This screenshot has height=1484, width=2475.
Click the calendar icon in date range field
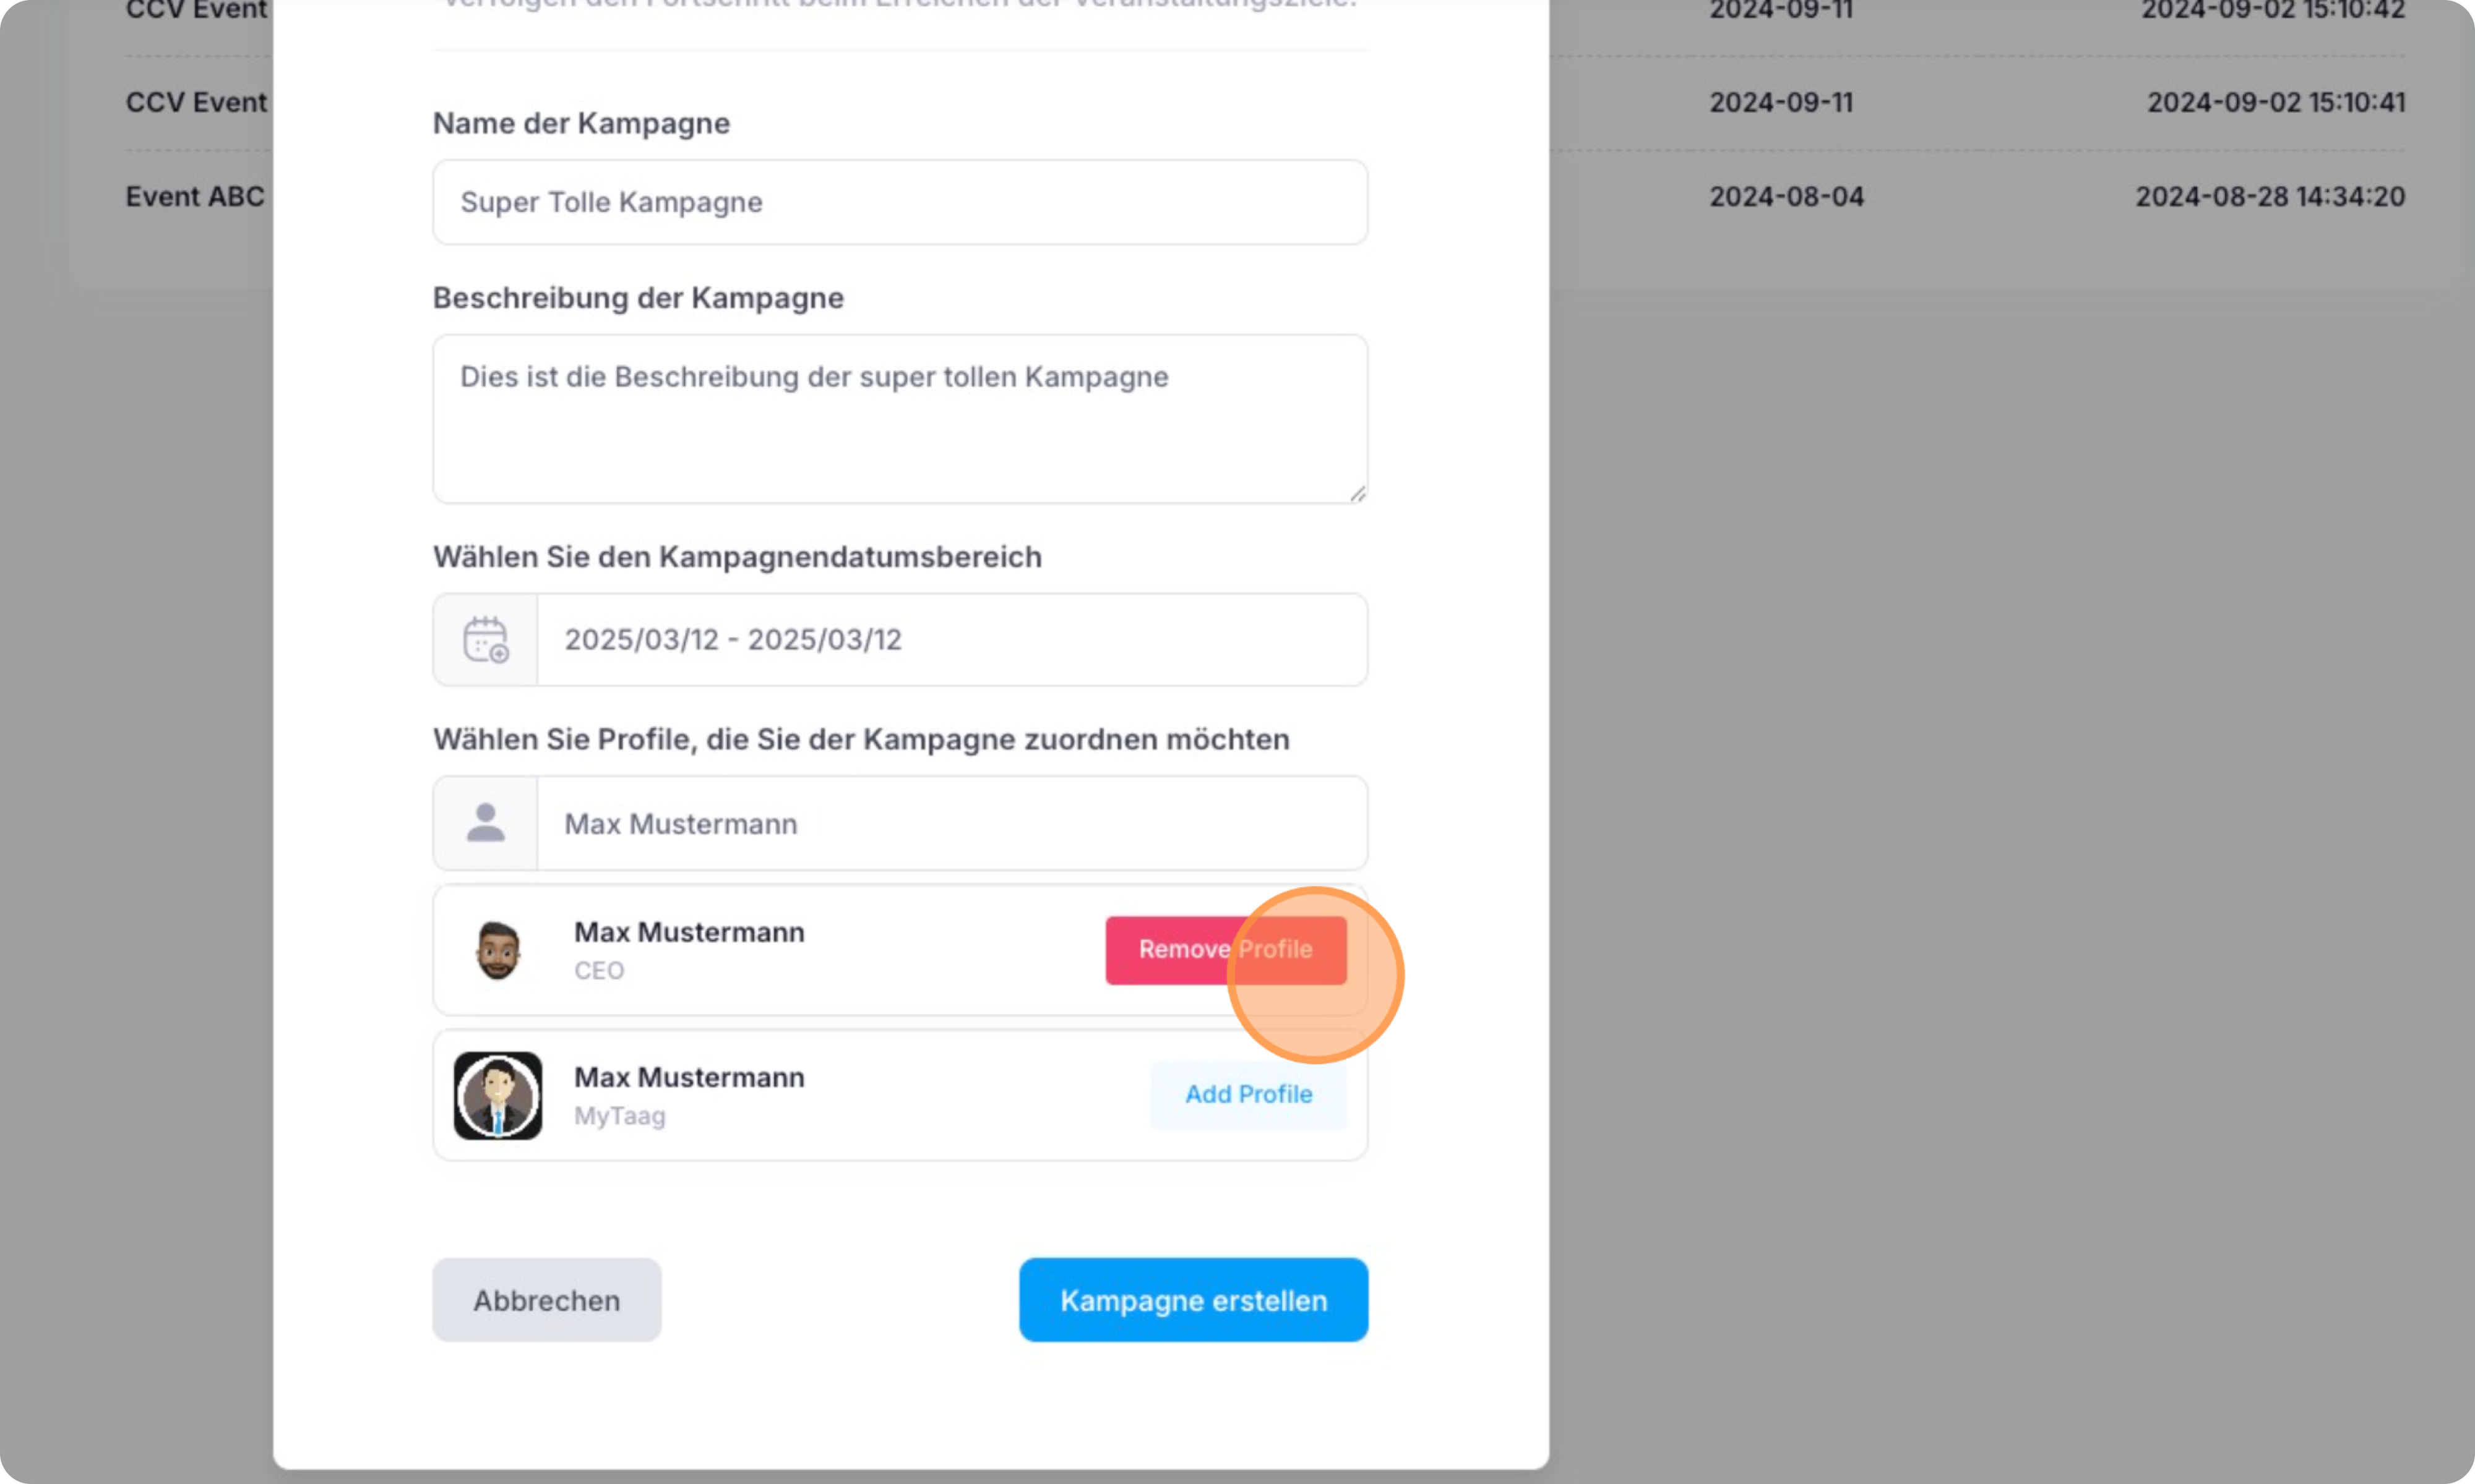(x=485, y=640)
